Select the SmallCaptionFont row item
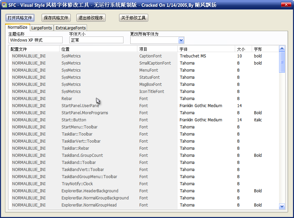 point(155,63)
